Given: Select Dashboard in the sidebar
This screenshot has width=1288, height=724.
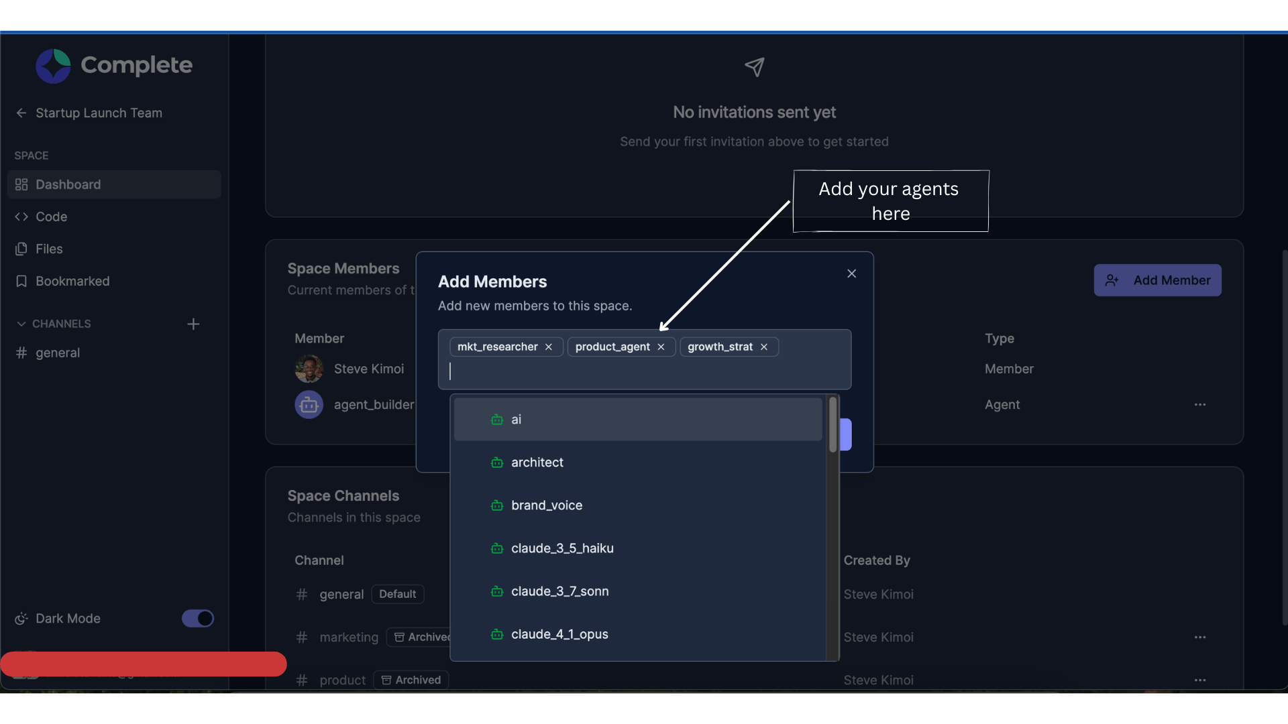Looking at the screenshot, I should click(x=68, y=184).
